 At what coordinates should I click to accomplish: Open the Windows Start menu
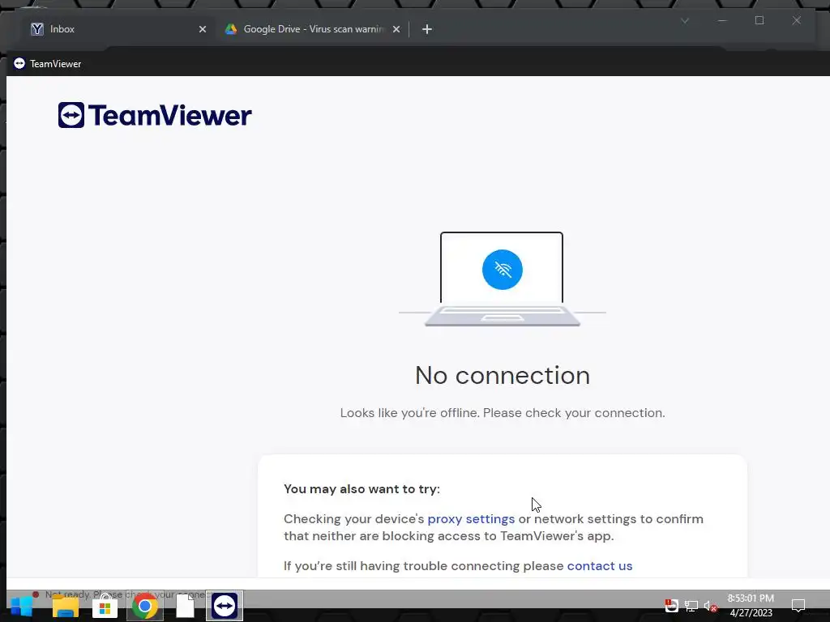(21, 606)
